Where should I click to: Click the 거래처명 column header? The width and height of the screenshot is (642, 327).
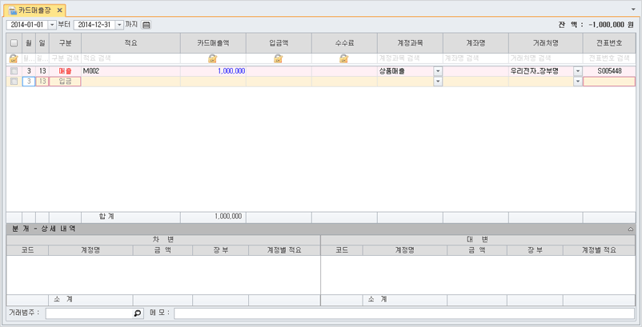(x=546, y=43)
